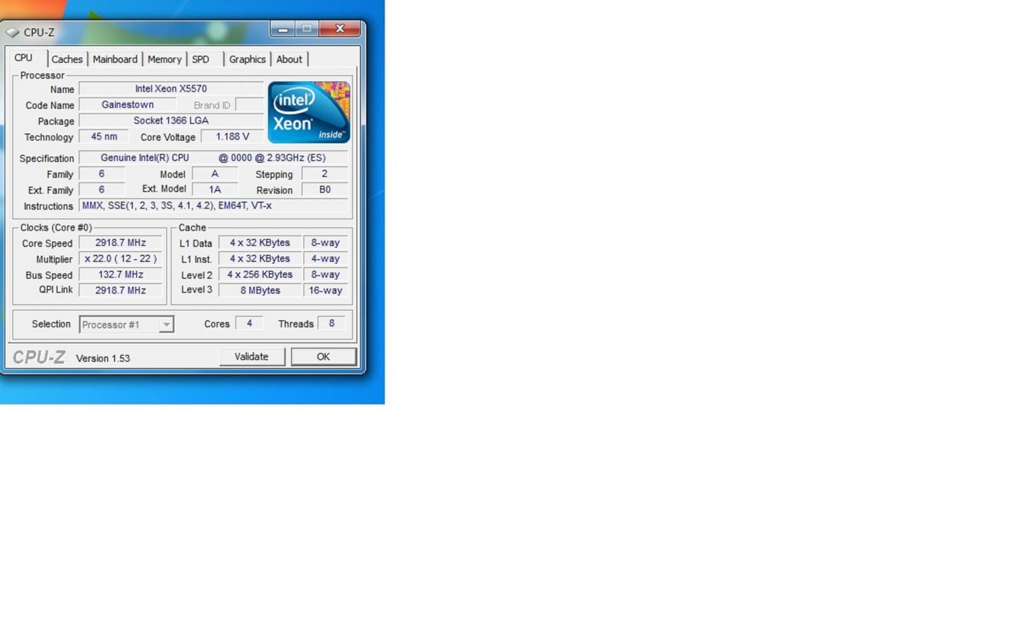1019x637 pixels.
Task: Select the Memory tab
Action: (x=164, y=59)
